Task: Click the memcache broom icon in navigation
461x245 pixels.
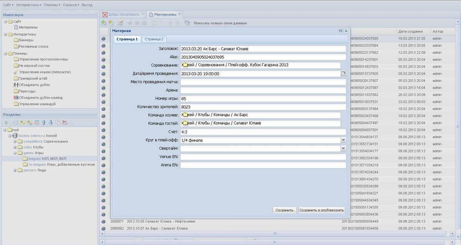Action: (16, 72)
